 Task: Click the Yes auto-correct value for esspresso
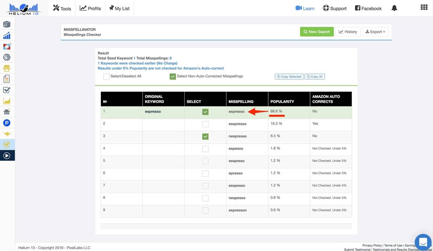click(x=315, y=124)
